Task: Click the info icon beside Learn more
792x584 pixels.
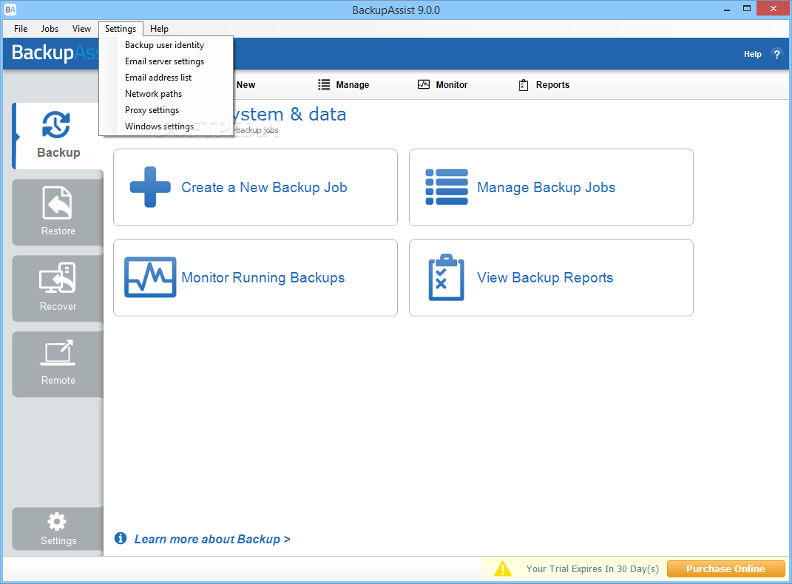Action: (x=121, y=539)
